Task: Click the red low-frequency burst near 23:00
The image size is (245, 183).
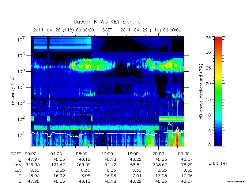Action: point(177,138)
